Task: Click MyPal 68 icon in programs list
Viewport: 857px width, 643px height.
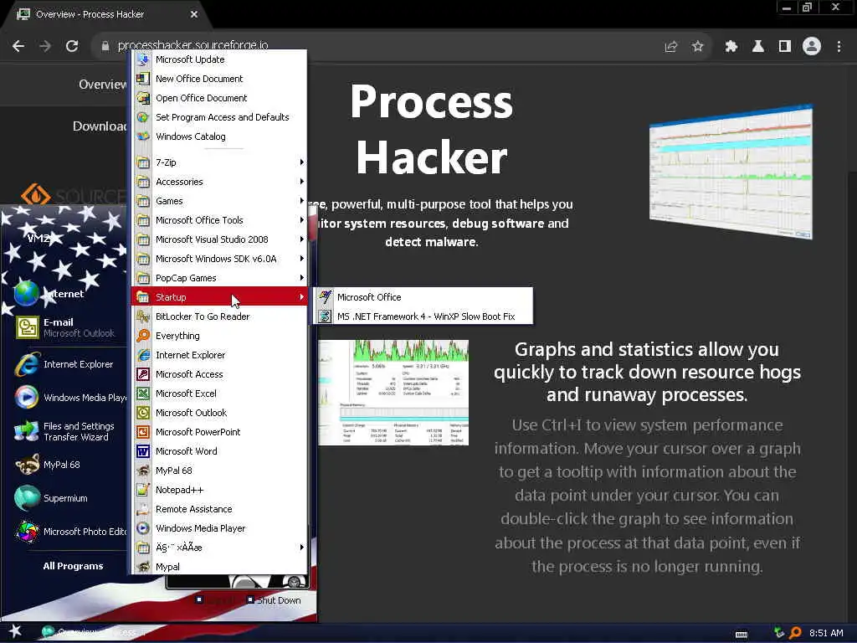Action: click(x=143, y=471)
